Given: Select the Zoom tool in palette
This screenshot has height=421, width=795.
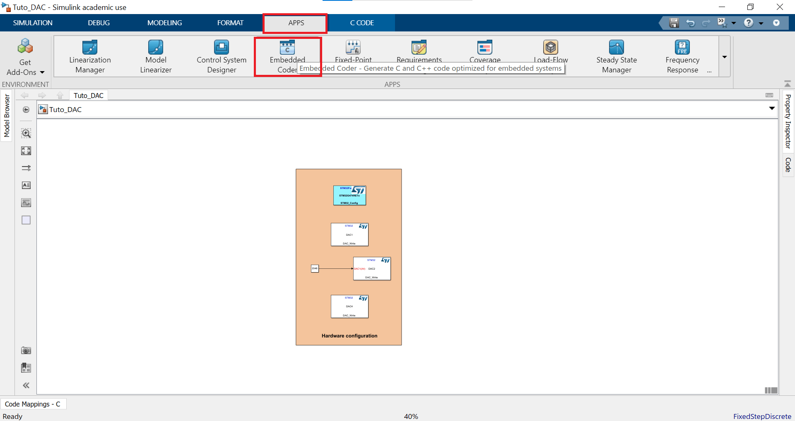Looking at the screenshot, I should point(26,133).
